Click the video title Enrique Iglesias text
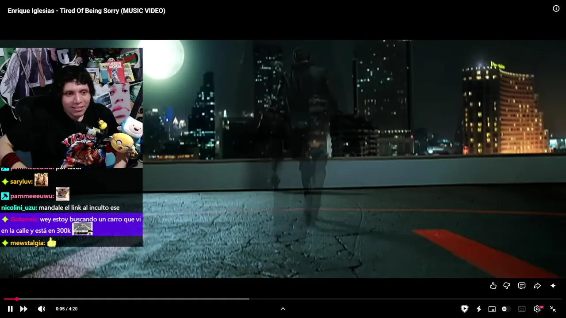The image size is (566, 318). point(87,11)
